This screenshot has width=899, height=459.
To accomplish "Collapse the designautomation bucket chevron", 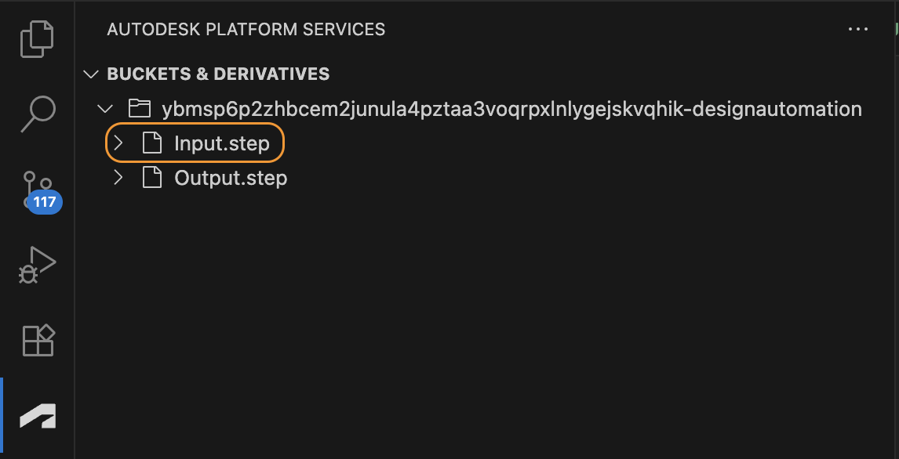I will [104, 108].
